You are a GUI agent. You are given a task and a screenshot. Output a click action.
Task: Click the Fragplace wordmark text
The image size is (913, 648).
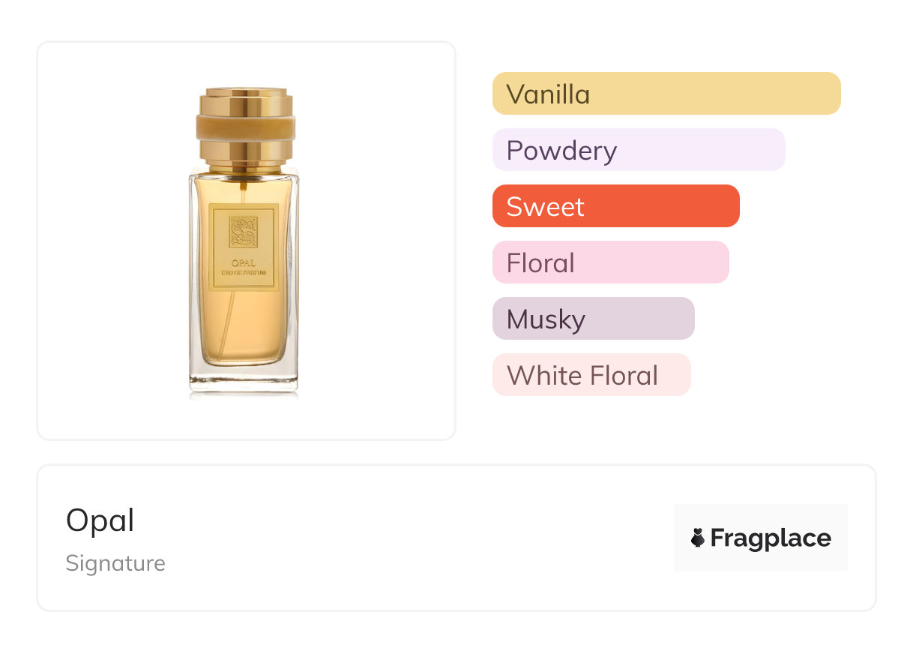(x=770, y=538)
